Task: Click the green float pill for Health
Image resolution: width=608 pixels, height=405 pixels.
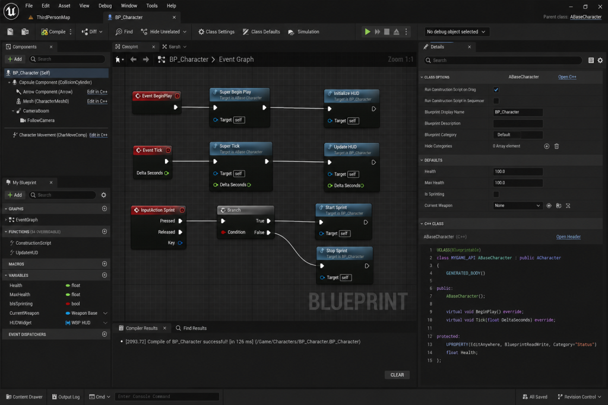Action: (68, 285)
